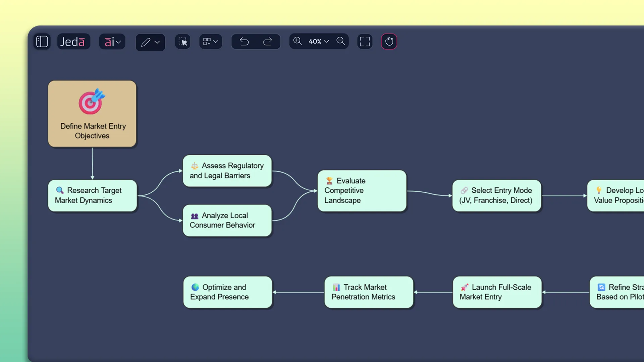
Task: Click the undo arrow
Action: click(x=244, y=41)
